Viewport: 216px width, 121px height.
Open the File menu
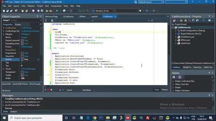point(4,6)
